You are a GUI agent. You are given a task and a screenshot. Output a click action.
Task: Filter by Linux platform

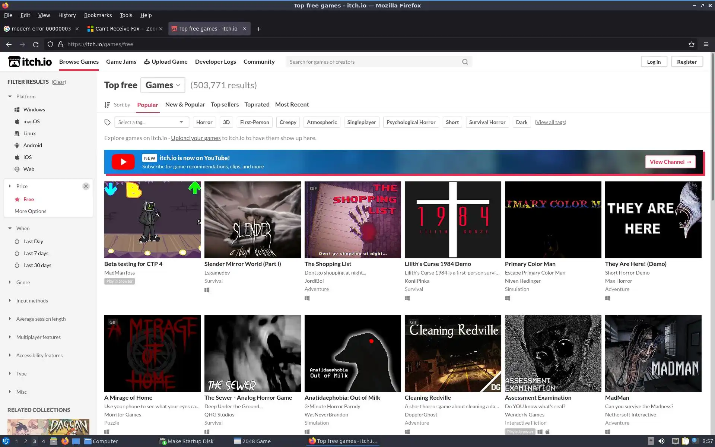tap(29, 133)
